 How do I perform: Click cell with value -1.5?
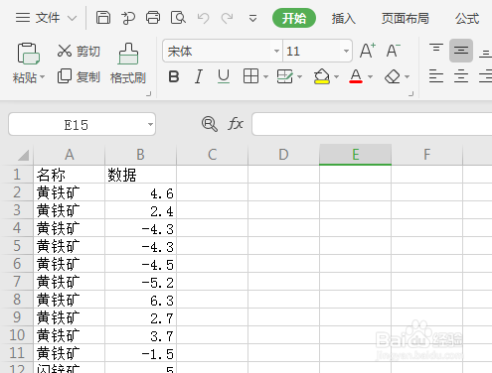tap(140, 353)
